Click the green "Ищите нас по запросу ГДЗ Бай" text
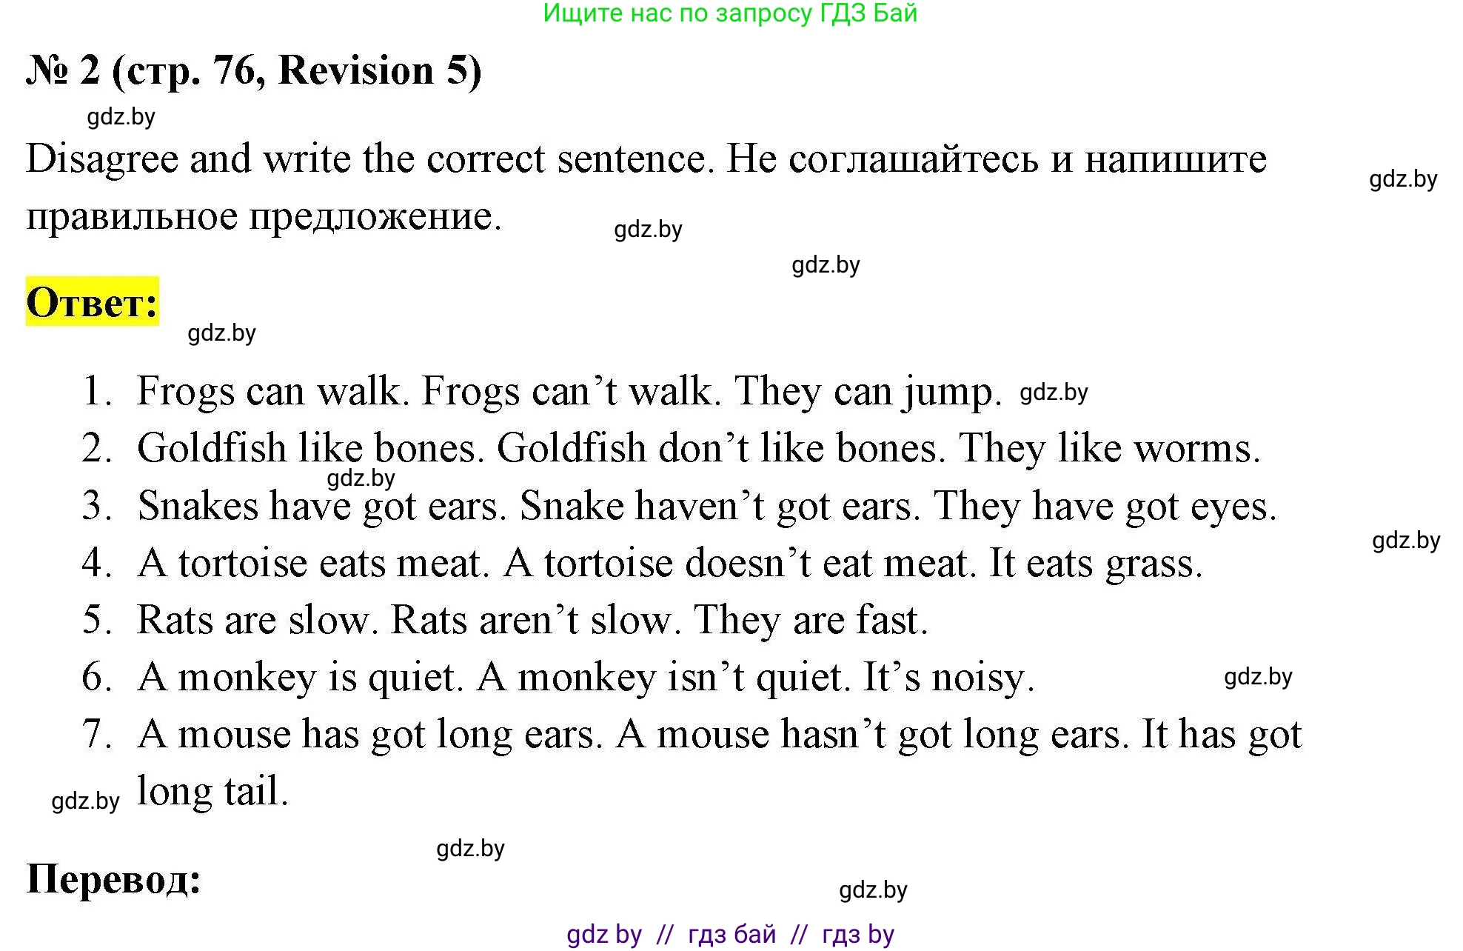The width and height of the screenshot is (1463, 951). click(x=730, y=13)
